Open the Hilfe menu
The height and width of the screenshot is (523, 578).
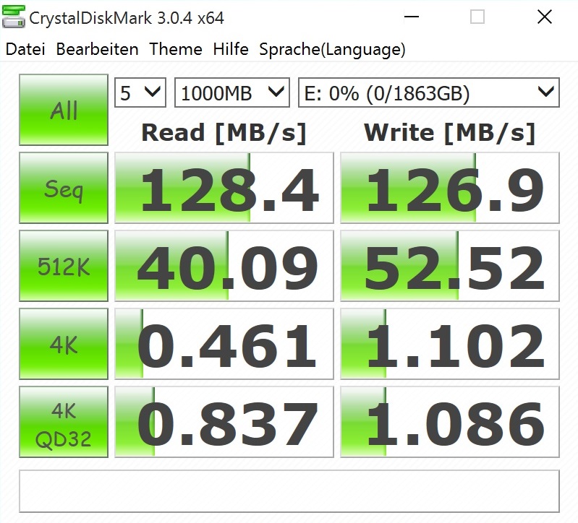coord(231,49)
